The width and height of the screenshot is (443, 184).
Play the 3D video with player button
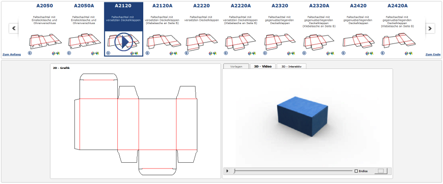click(x=228, y=171)
